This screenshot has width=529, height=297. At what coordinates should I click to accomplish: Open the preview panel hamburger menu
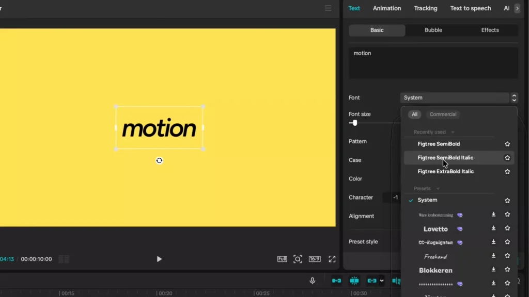[328, 8]
